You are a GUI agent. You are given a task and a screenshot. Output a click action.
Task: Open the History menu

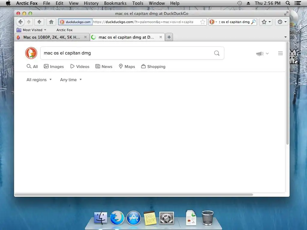(91, 3)
